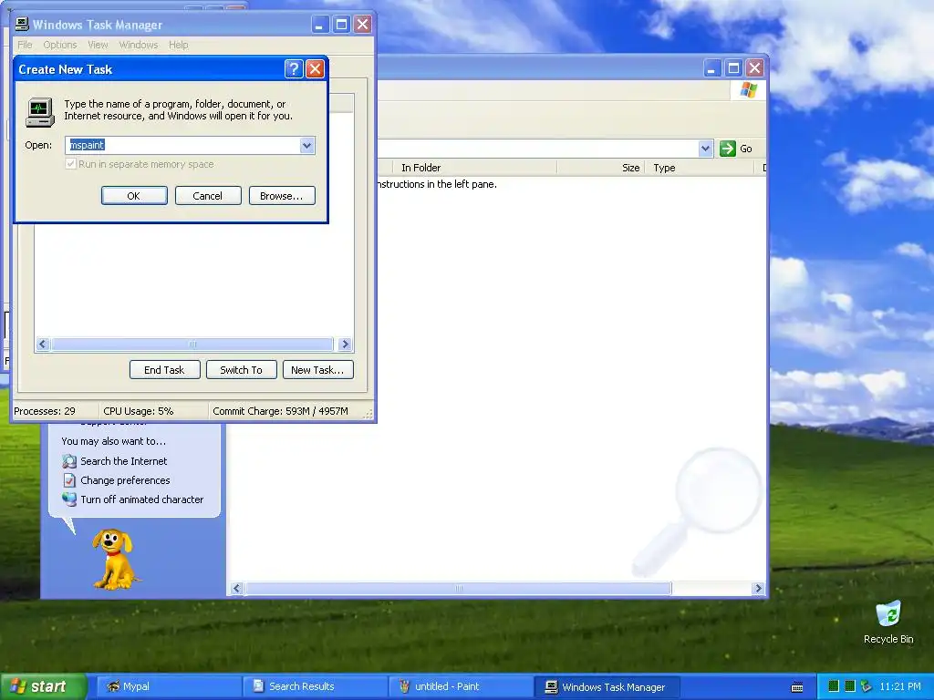Maximize the Search Results window
This screenshot has width=934, height=700.
coord(733,68)
